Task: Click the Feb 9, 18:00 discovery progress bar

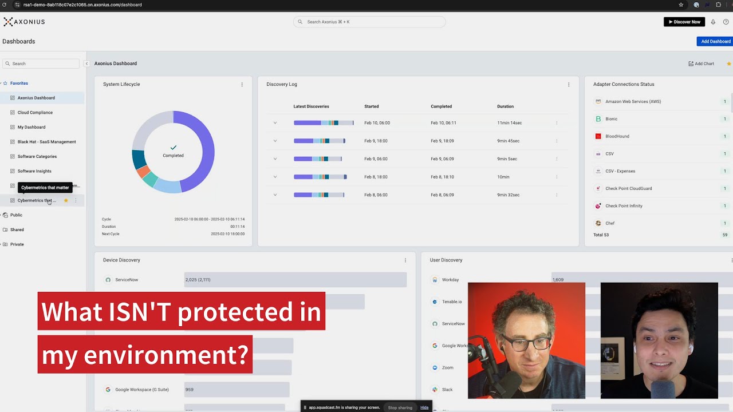Action: pyautogui.click(x=320, y=141)
